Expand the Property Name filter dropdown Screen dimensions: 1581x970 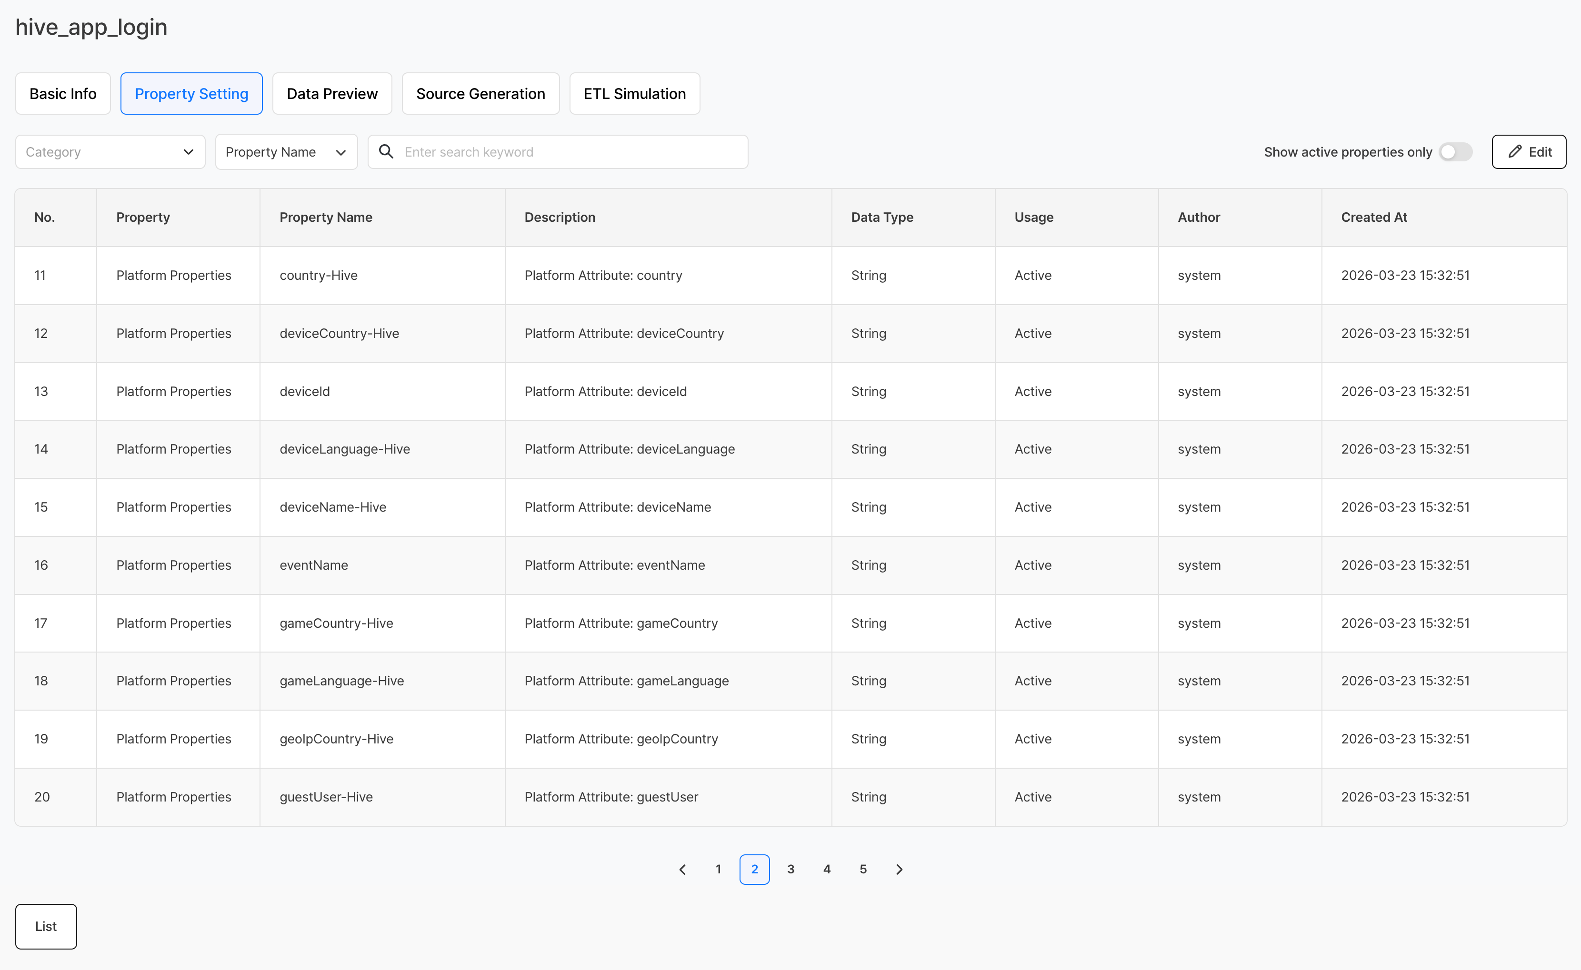coord(286,152)
